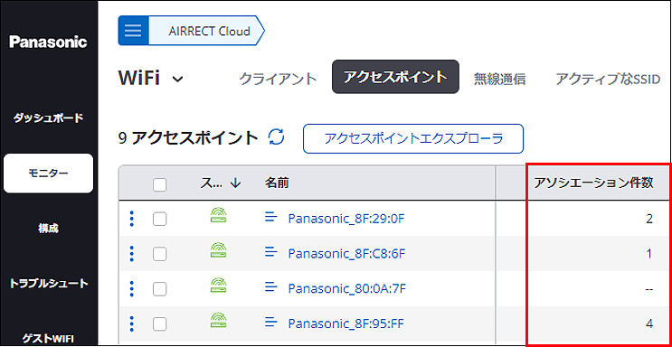
Task: Click association count -- for Panasonic_80:0A:7F
Action: (x=648, y=289)
